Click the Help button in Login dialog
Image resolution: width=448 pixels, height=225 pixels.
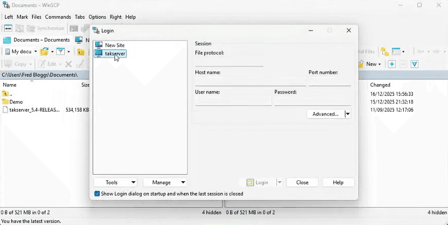click(338, 182)
